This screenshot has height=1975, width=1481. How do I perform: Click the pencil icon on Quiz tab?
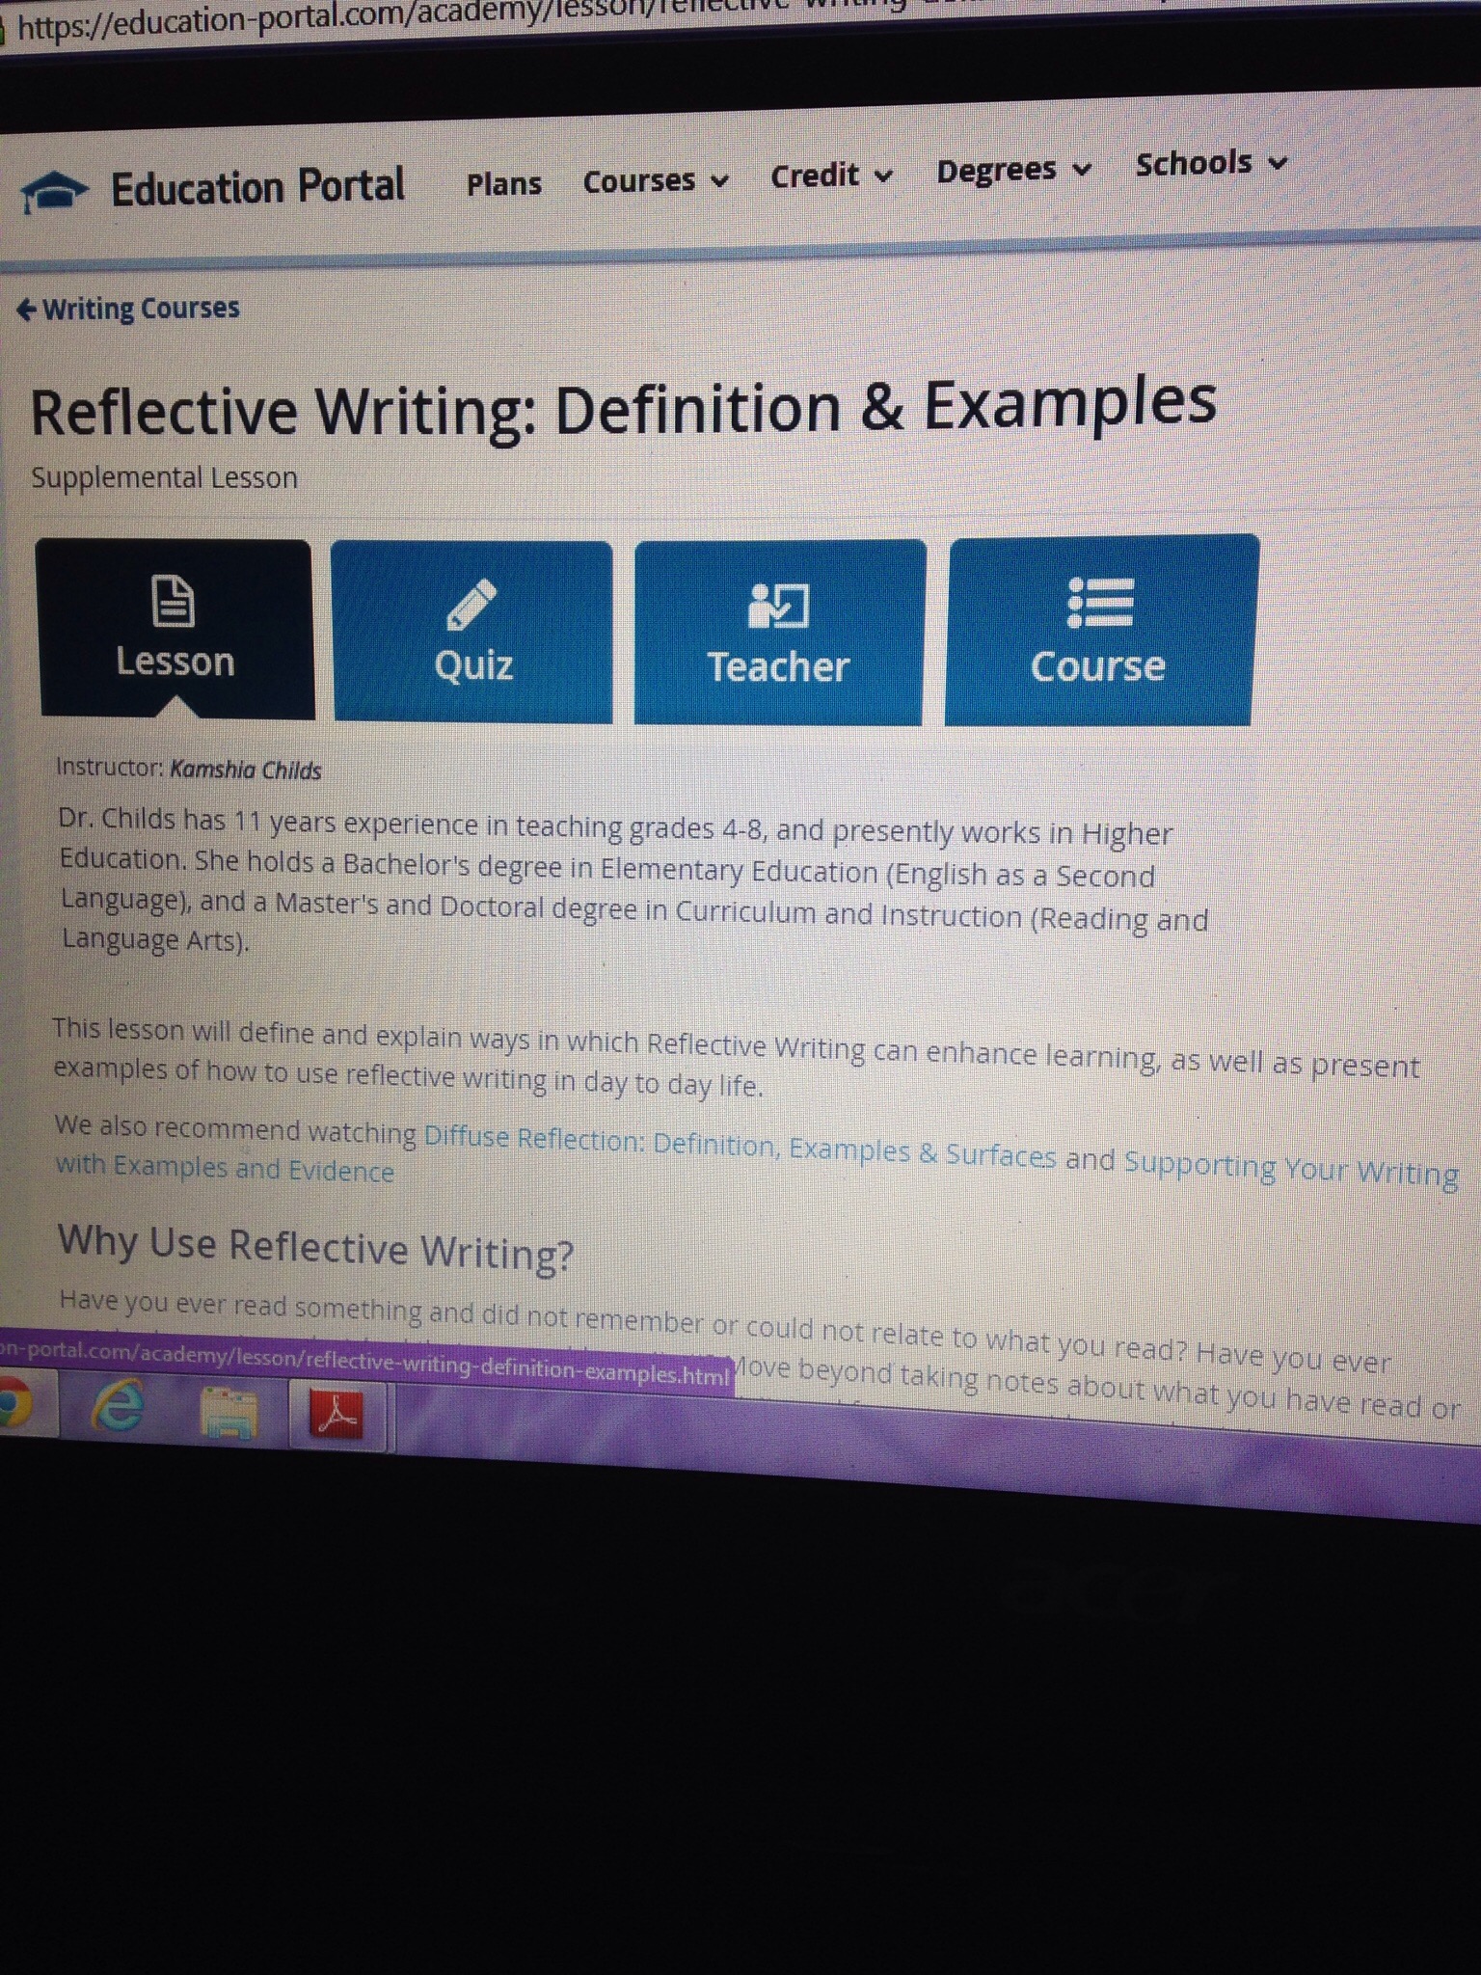pyautogui.click(x=471, y=605)
